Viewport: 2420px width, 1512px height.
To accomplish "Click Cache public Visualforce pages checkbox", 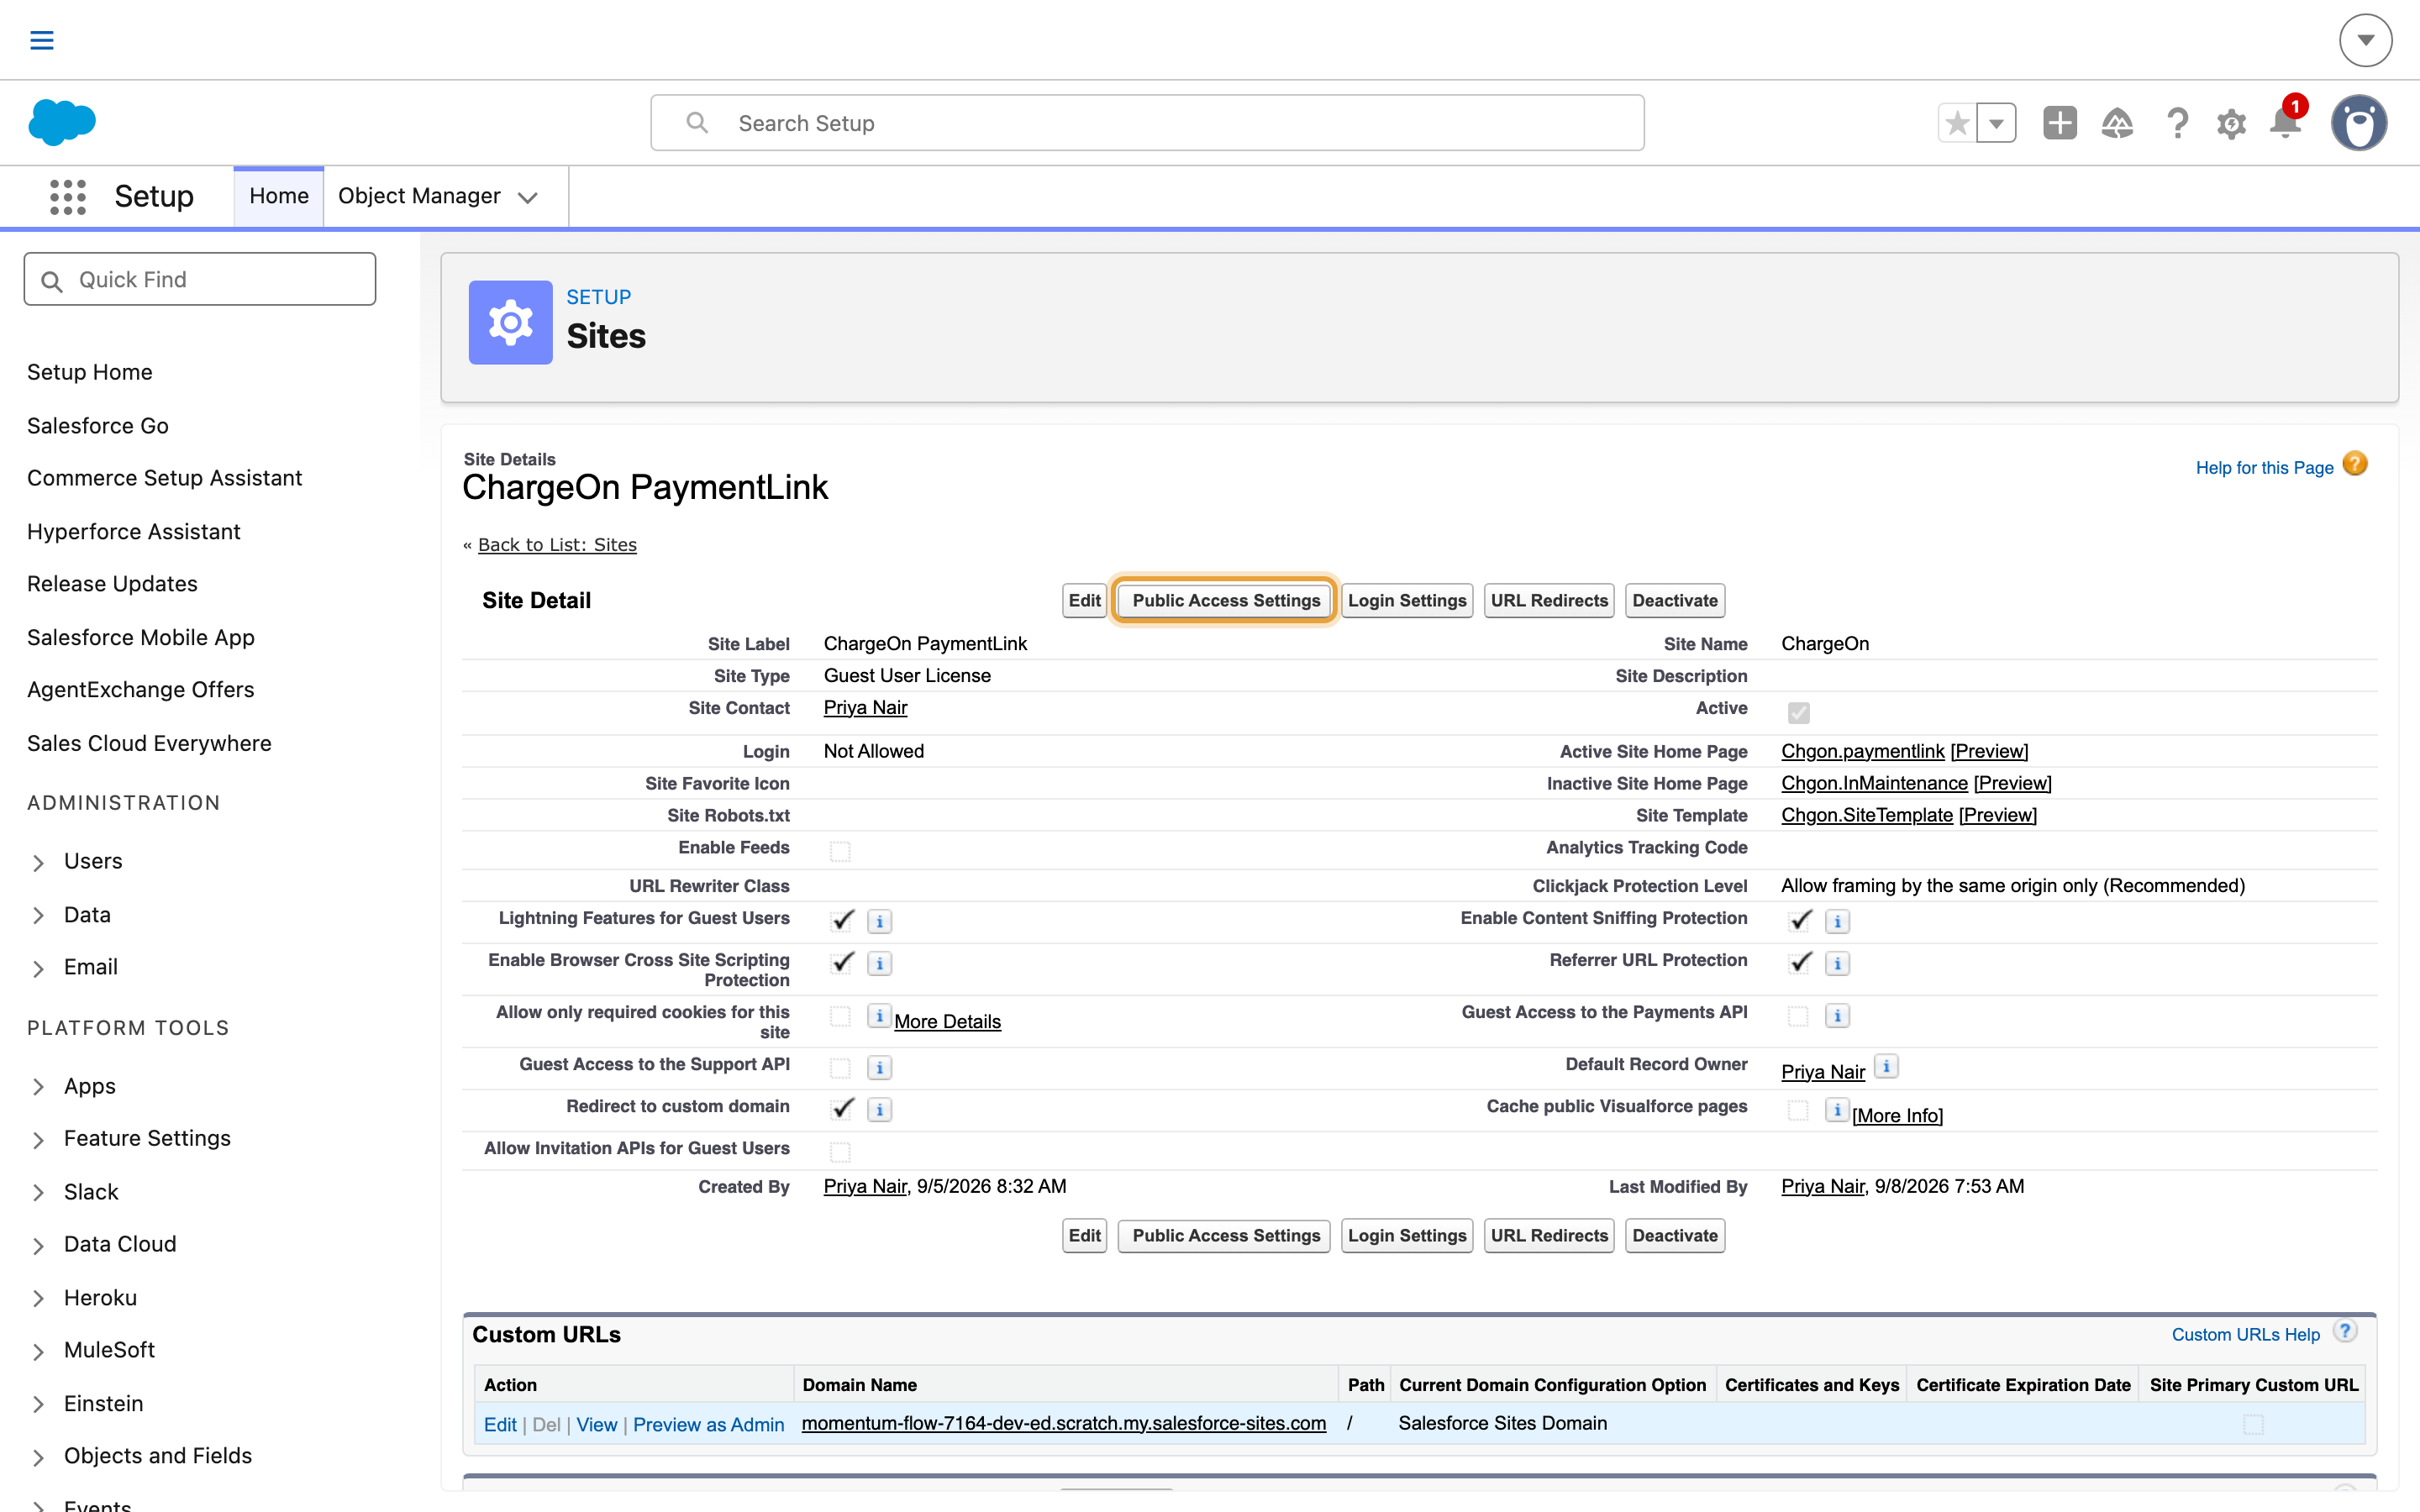I will tap(1798, 1110).
